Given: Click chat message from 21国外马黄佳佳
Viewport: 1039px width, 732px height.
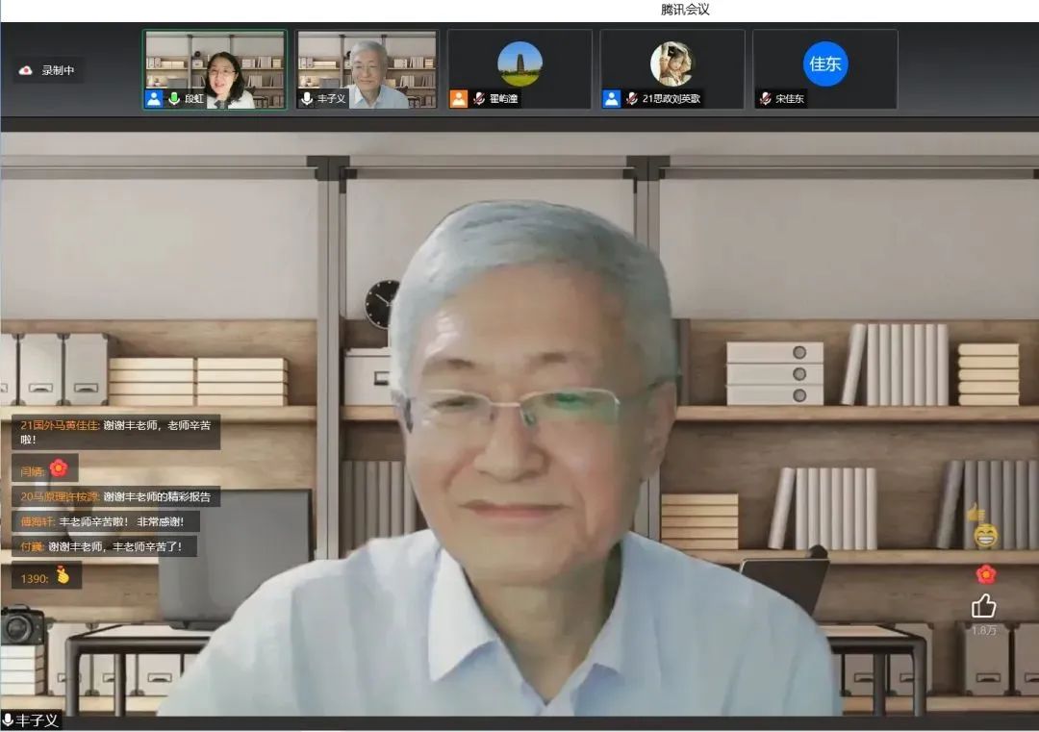Looking at the screenshot, I should point(115,432).
